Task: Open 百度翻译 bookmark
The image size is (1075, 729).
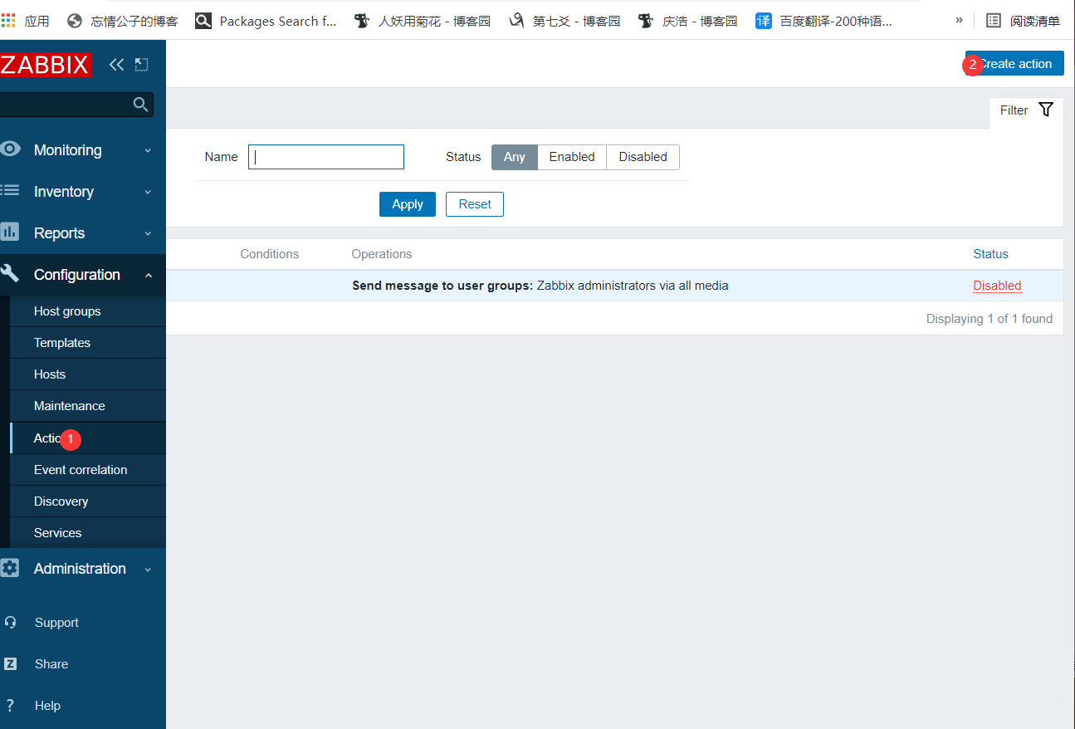Action: (824, 21)
